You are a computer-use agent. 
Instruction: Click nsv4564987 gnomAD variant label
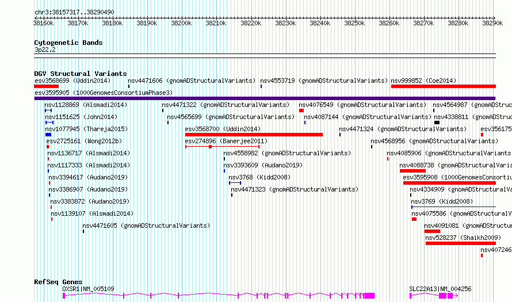[472, 105]
